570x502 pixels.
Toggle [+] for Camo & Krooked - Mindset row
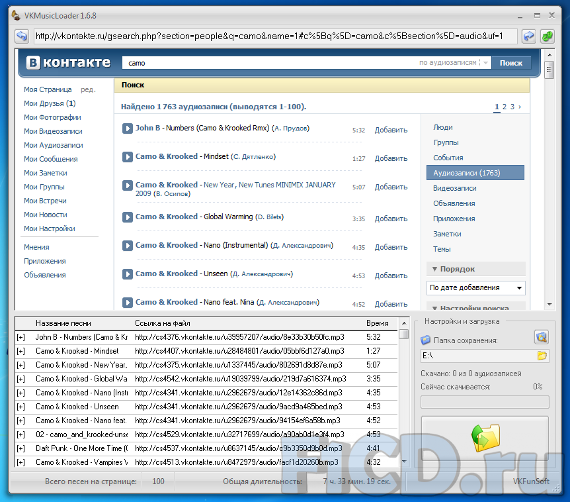click(x=20, y=351)
